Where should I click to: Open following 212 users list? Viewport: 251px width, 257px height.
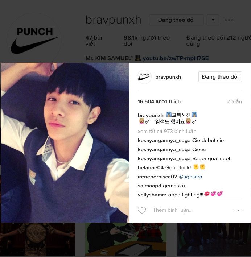click(218, 41)
